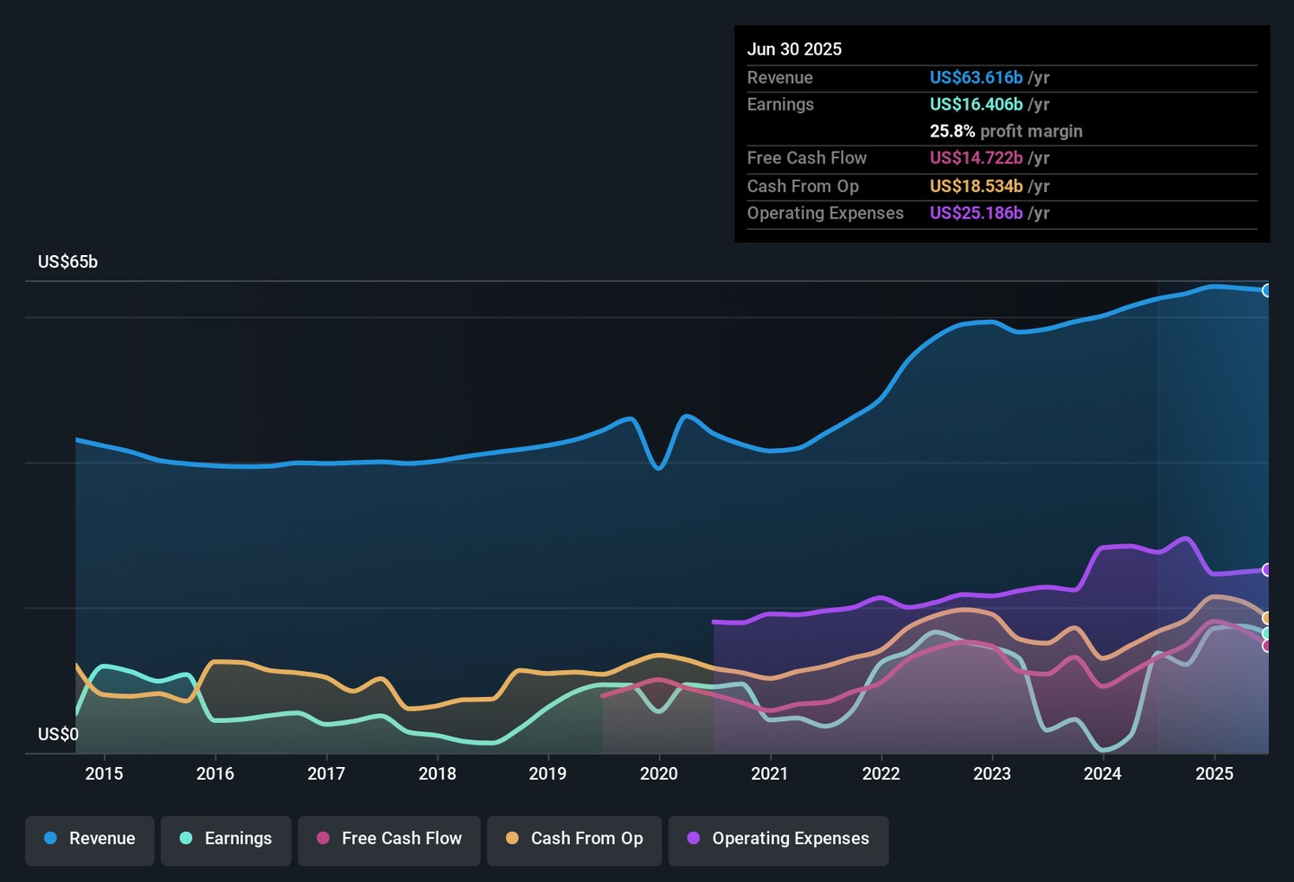Disable the Cash From Op legend item

pos(574,839)
